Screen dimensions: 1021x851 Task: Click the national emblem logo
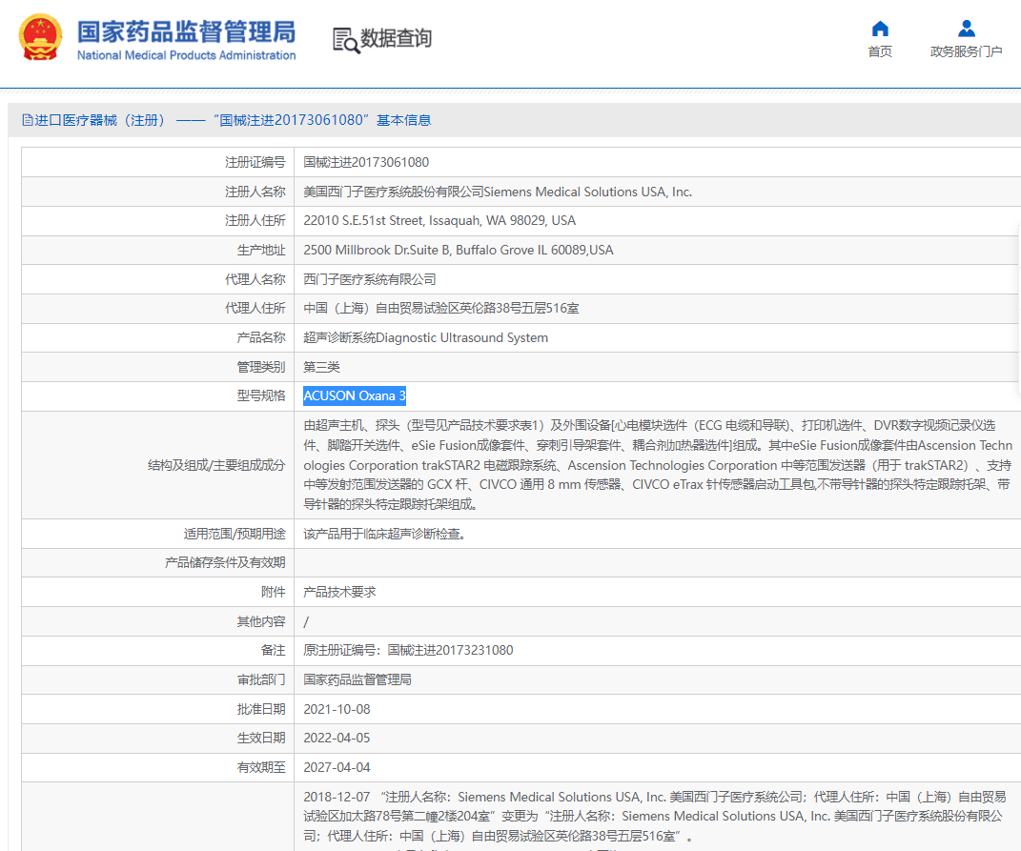40,38
